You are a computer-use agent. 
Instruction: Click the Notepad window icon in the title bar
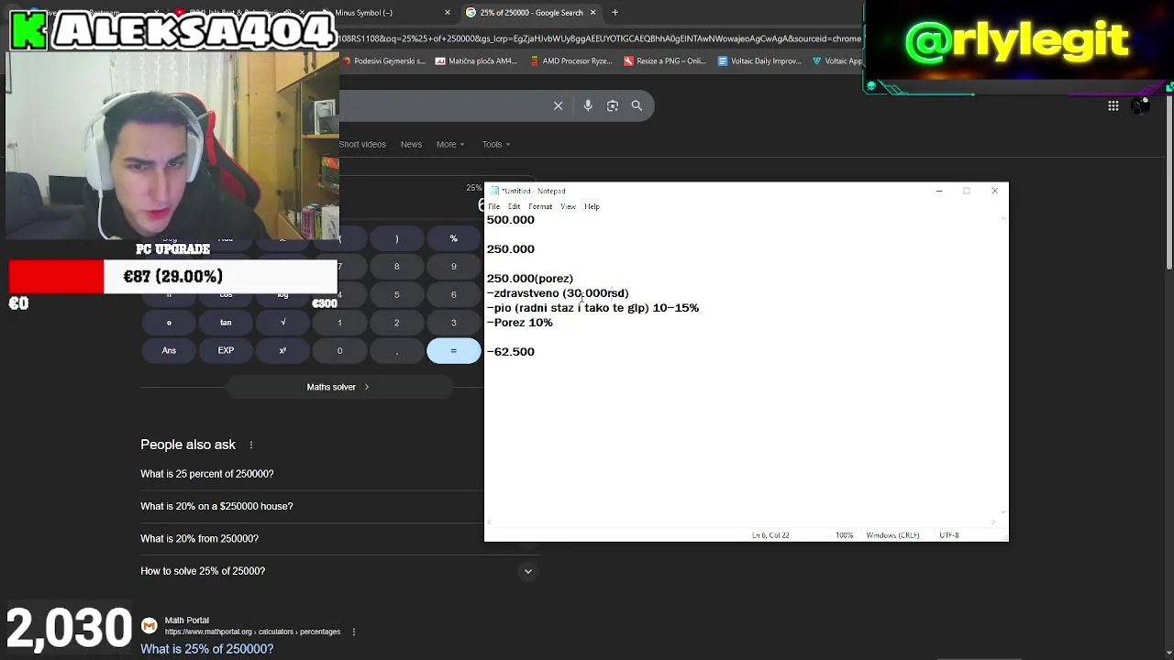494,191
